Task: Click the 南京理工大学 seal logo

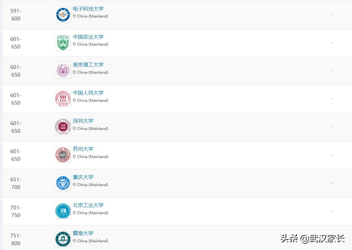Action: coord(63,70)
